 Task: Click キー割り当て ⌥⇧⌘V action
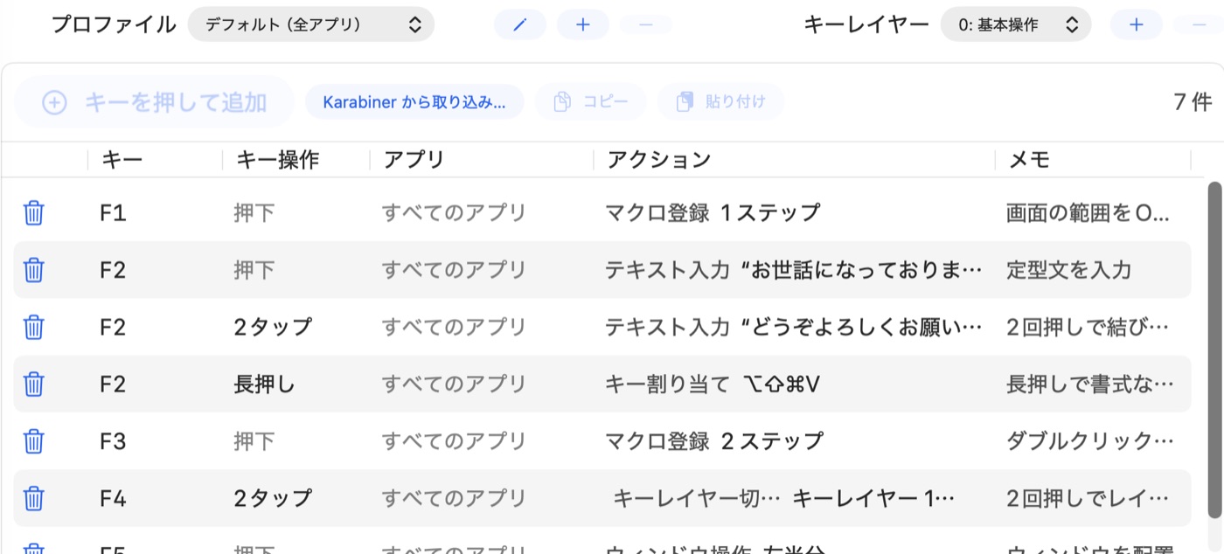coord(713,384)
